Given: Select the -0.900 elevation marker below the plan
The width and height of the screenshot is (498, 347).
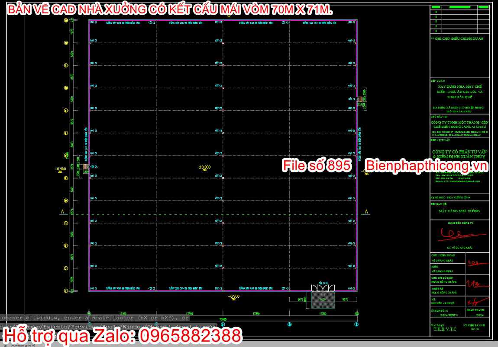Looking at the screenshot, I should 234,297.
